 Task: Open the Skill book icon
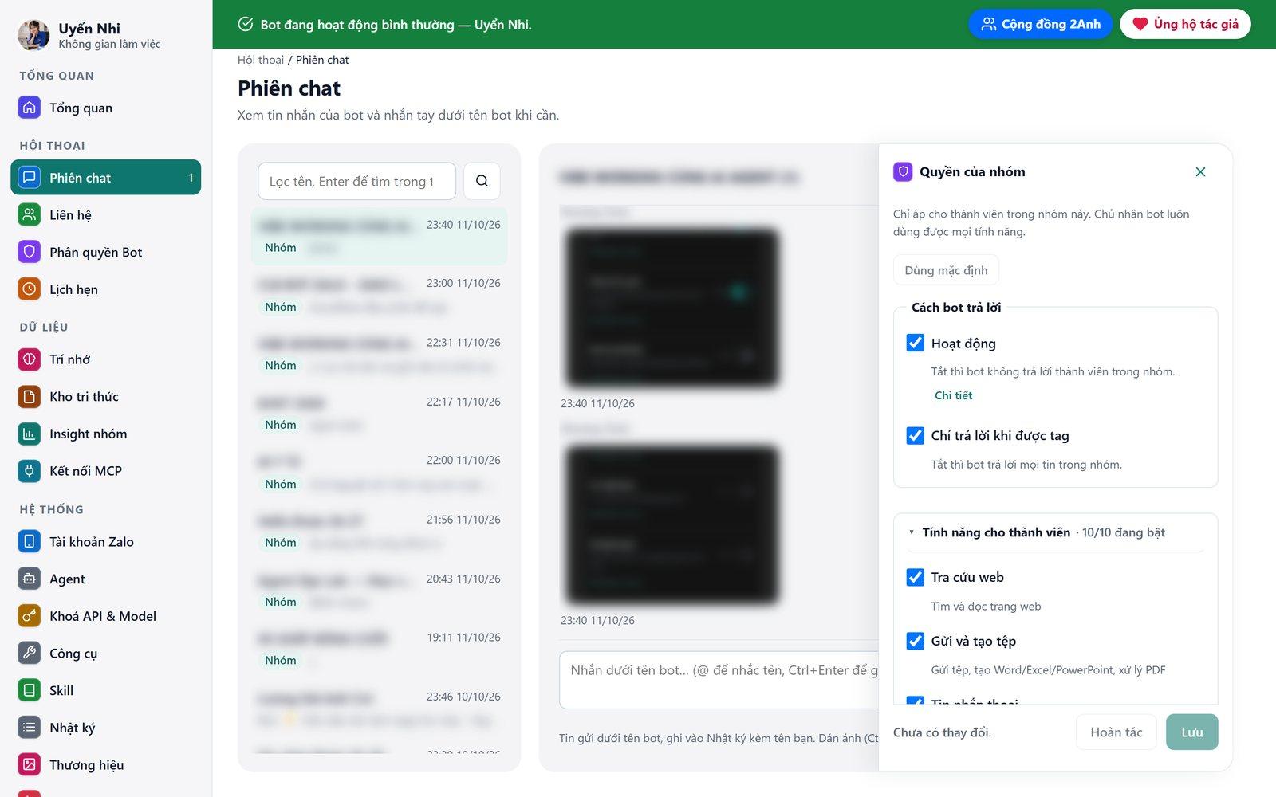[x=30, y=690]
